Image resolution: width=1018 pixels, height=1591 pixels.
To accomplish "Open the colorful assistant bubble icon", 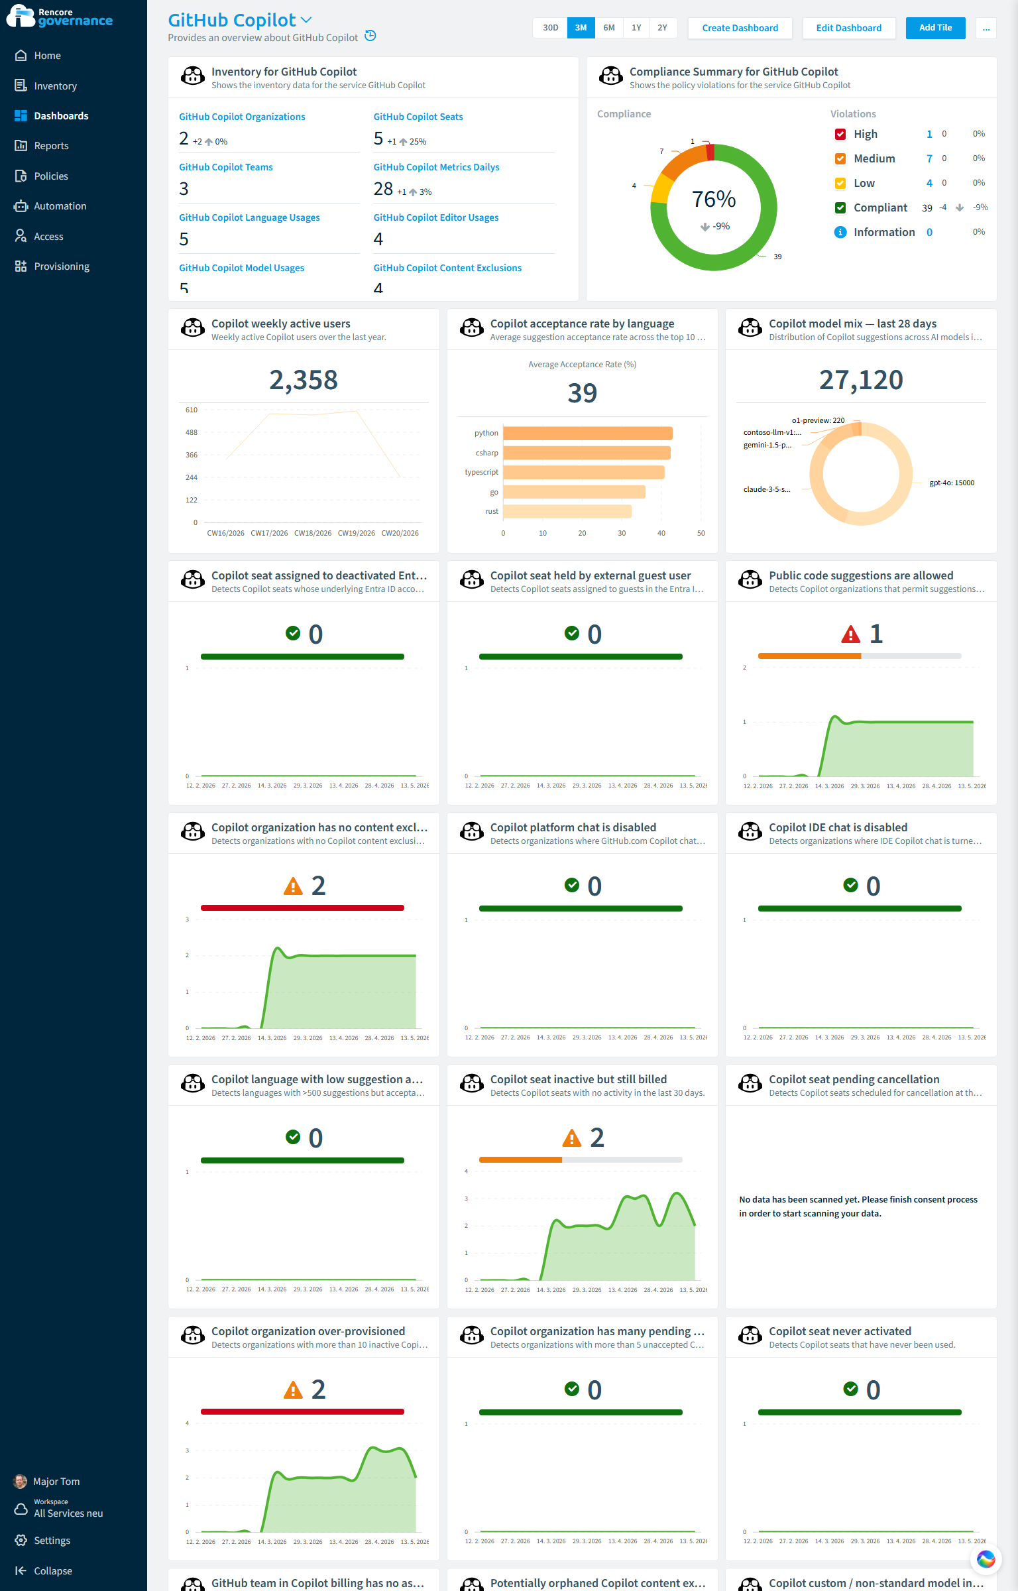I will (x=986, y=1559).
